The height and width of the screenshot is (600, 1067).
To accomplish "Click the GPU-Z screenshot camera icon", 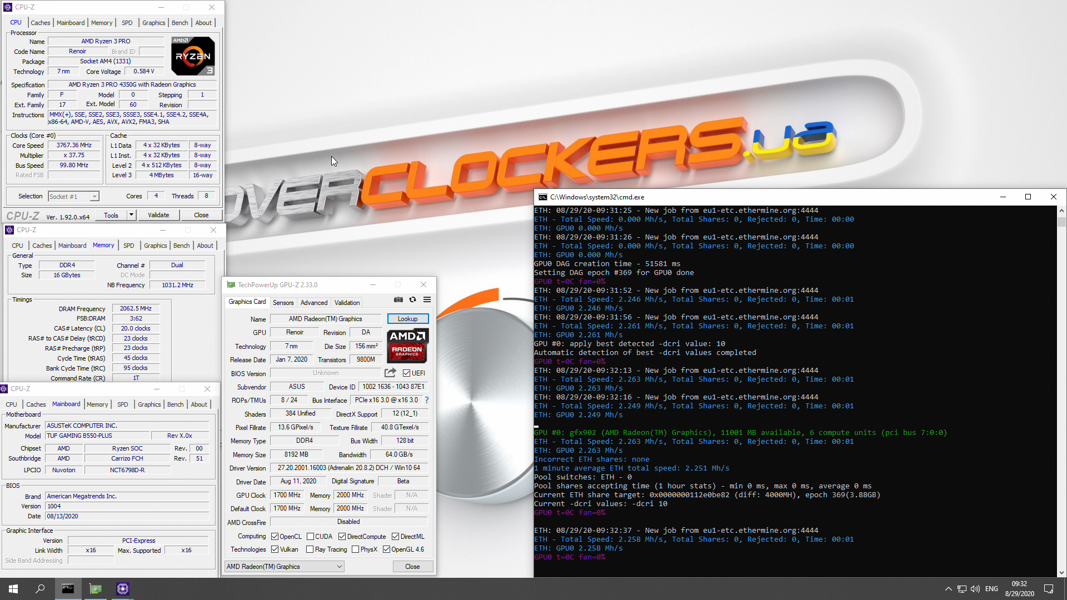I will pos(398,299).
